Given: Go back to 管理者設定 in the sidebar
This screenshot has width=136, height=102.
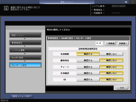Looking at the screenshot, I should click(x=25, y=43).
